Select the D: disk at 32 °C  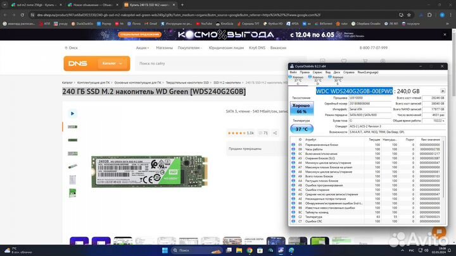pyautogui.click(x=317, y=80)
